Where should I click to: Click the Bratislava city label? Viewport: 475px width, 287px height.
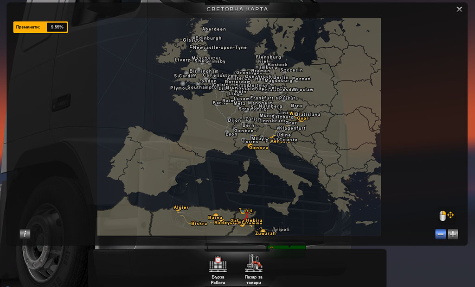pyautogui.click(x=308, y=114)
